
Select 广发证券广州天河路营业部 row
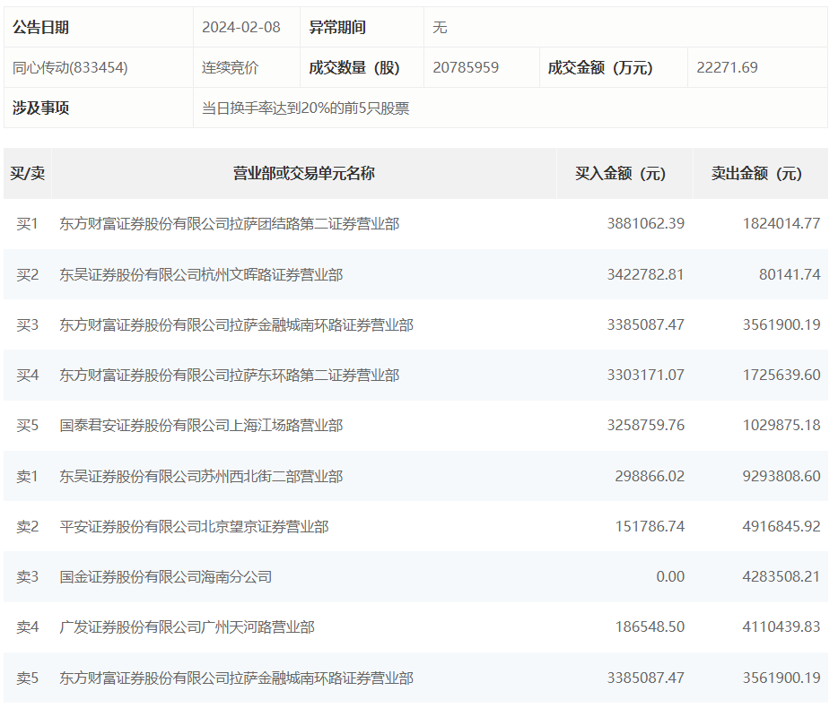point(415,627)
